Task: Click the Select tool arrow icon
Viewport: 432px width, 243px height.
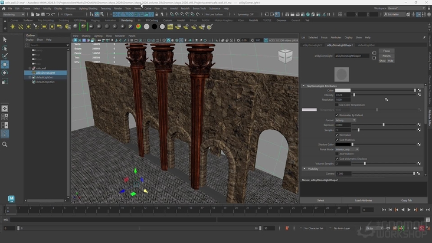Action: click(5, 40)
